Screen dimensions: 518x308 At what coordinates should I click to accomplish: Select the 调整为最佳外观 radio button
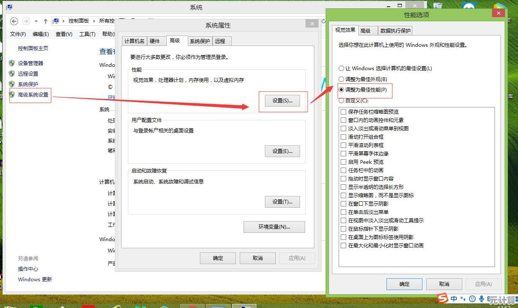(341, 79)
